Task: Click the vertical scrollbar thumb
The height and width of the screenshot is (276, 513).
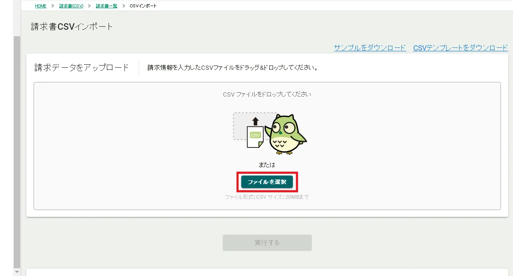Action: 17,152
